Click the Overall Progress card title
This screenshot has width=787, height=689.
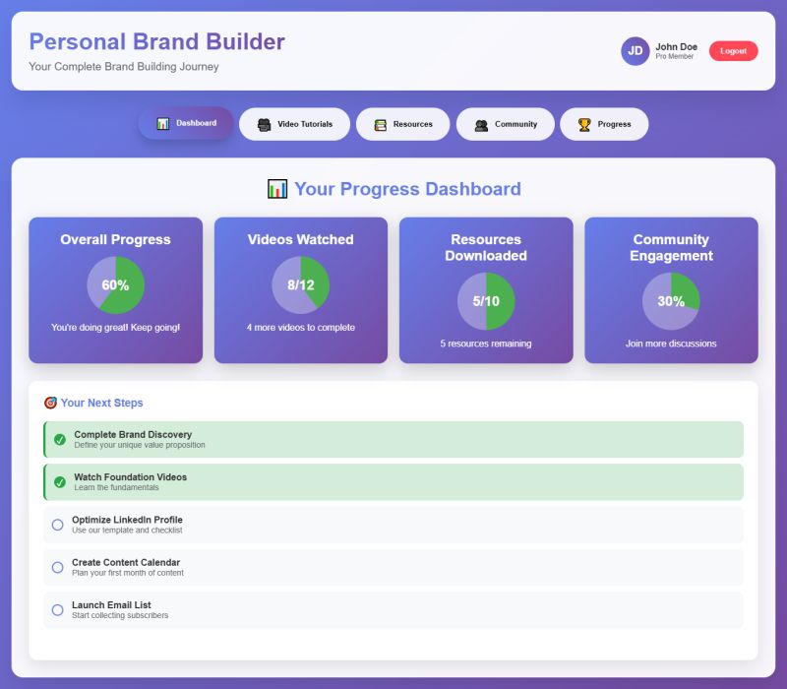pos(115,239)
